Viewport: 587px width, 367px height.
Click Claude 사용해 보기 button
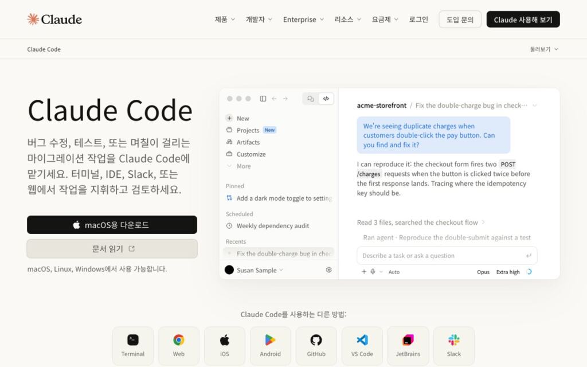(x=523, y=19)
